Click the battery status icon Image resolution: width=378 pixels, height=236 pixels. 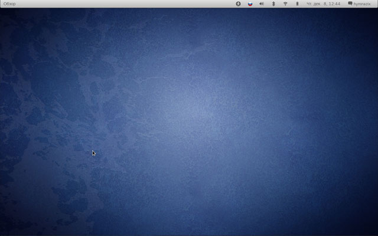(x=297, y=4)
